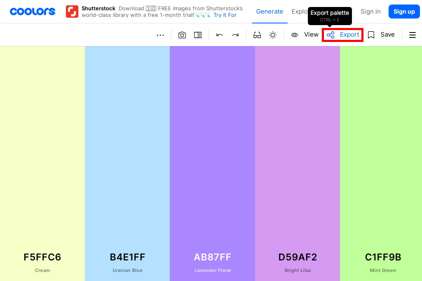Screen dimensions: 422x281
Task: Open the palette layout panel icon
Action: coord(198,35)
